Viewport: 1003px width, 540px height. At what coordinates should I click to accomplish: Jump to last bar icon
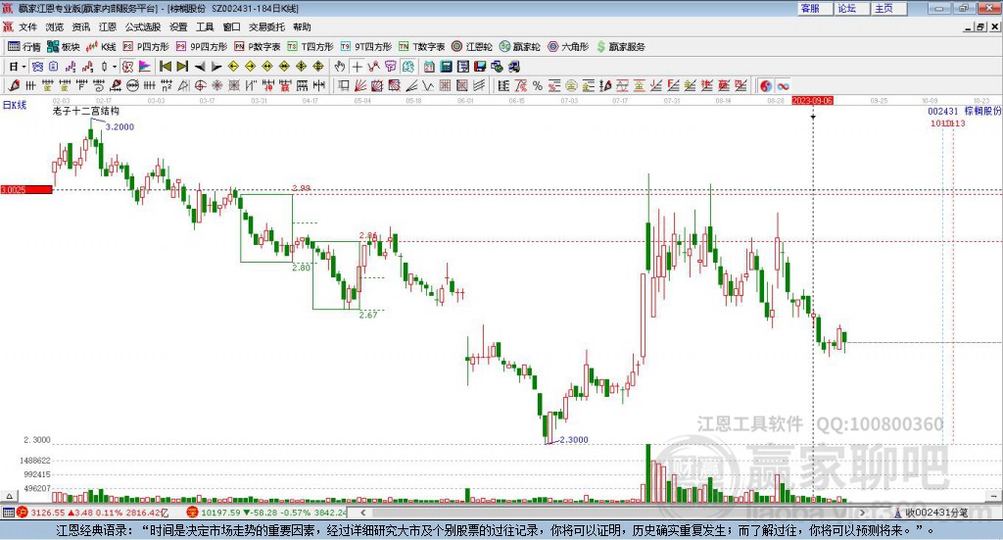pos(182,67)
